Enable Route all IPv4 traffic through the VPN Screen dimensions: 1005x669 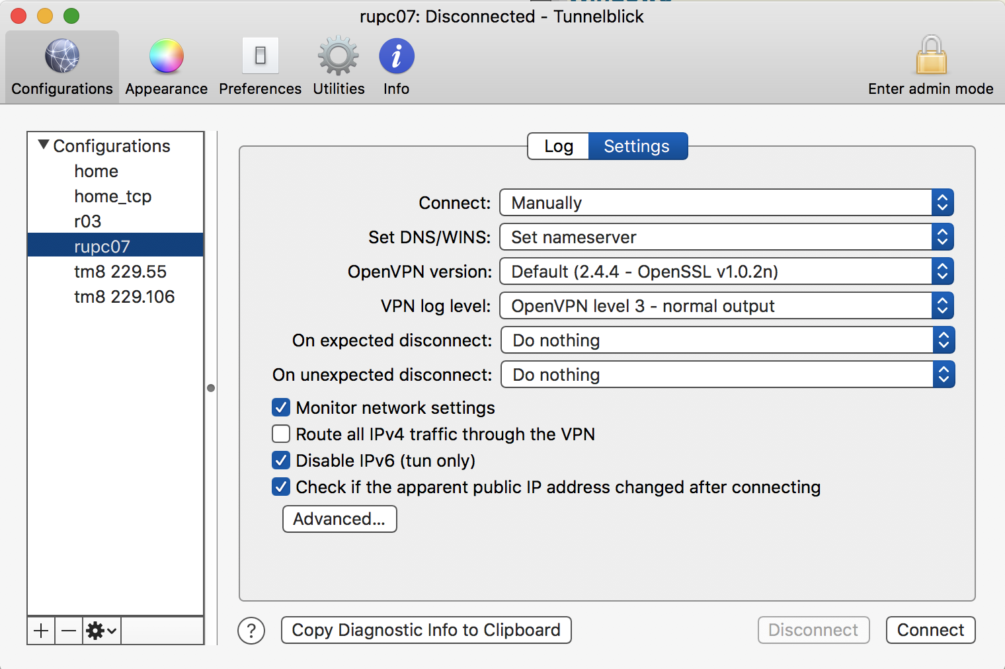pyautogui.click(x=281, y=434)
